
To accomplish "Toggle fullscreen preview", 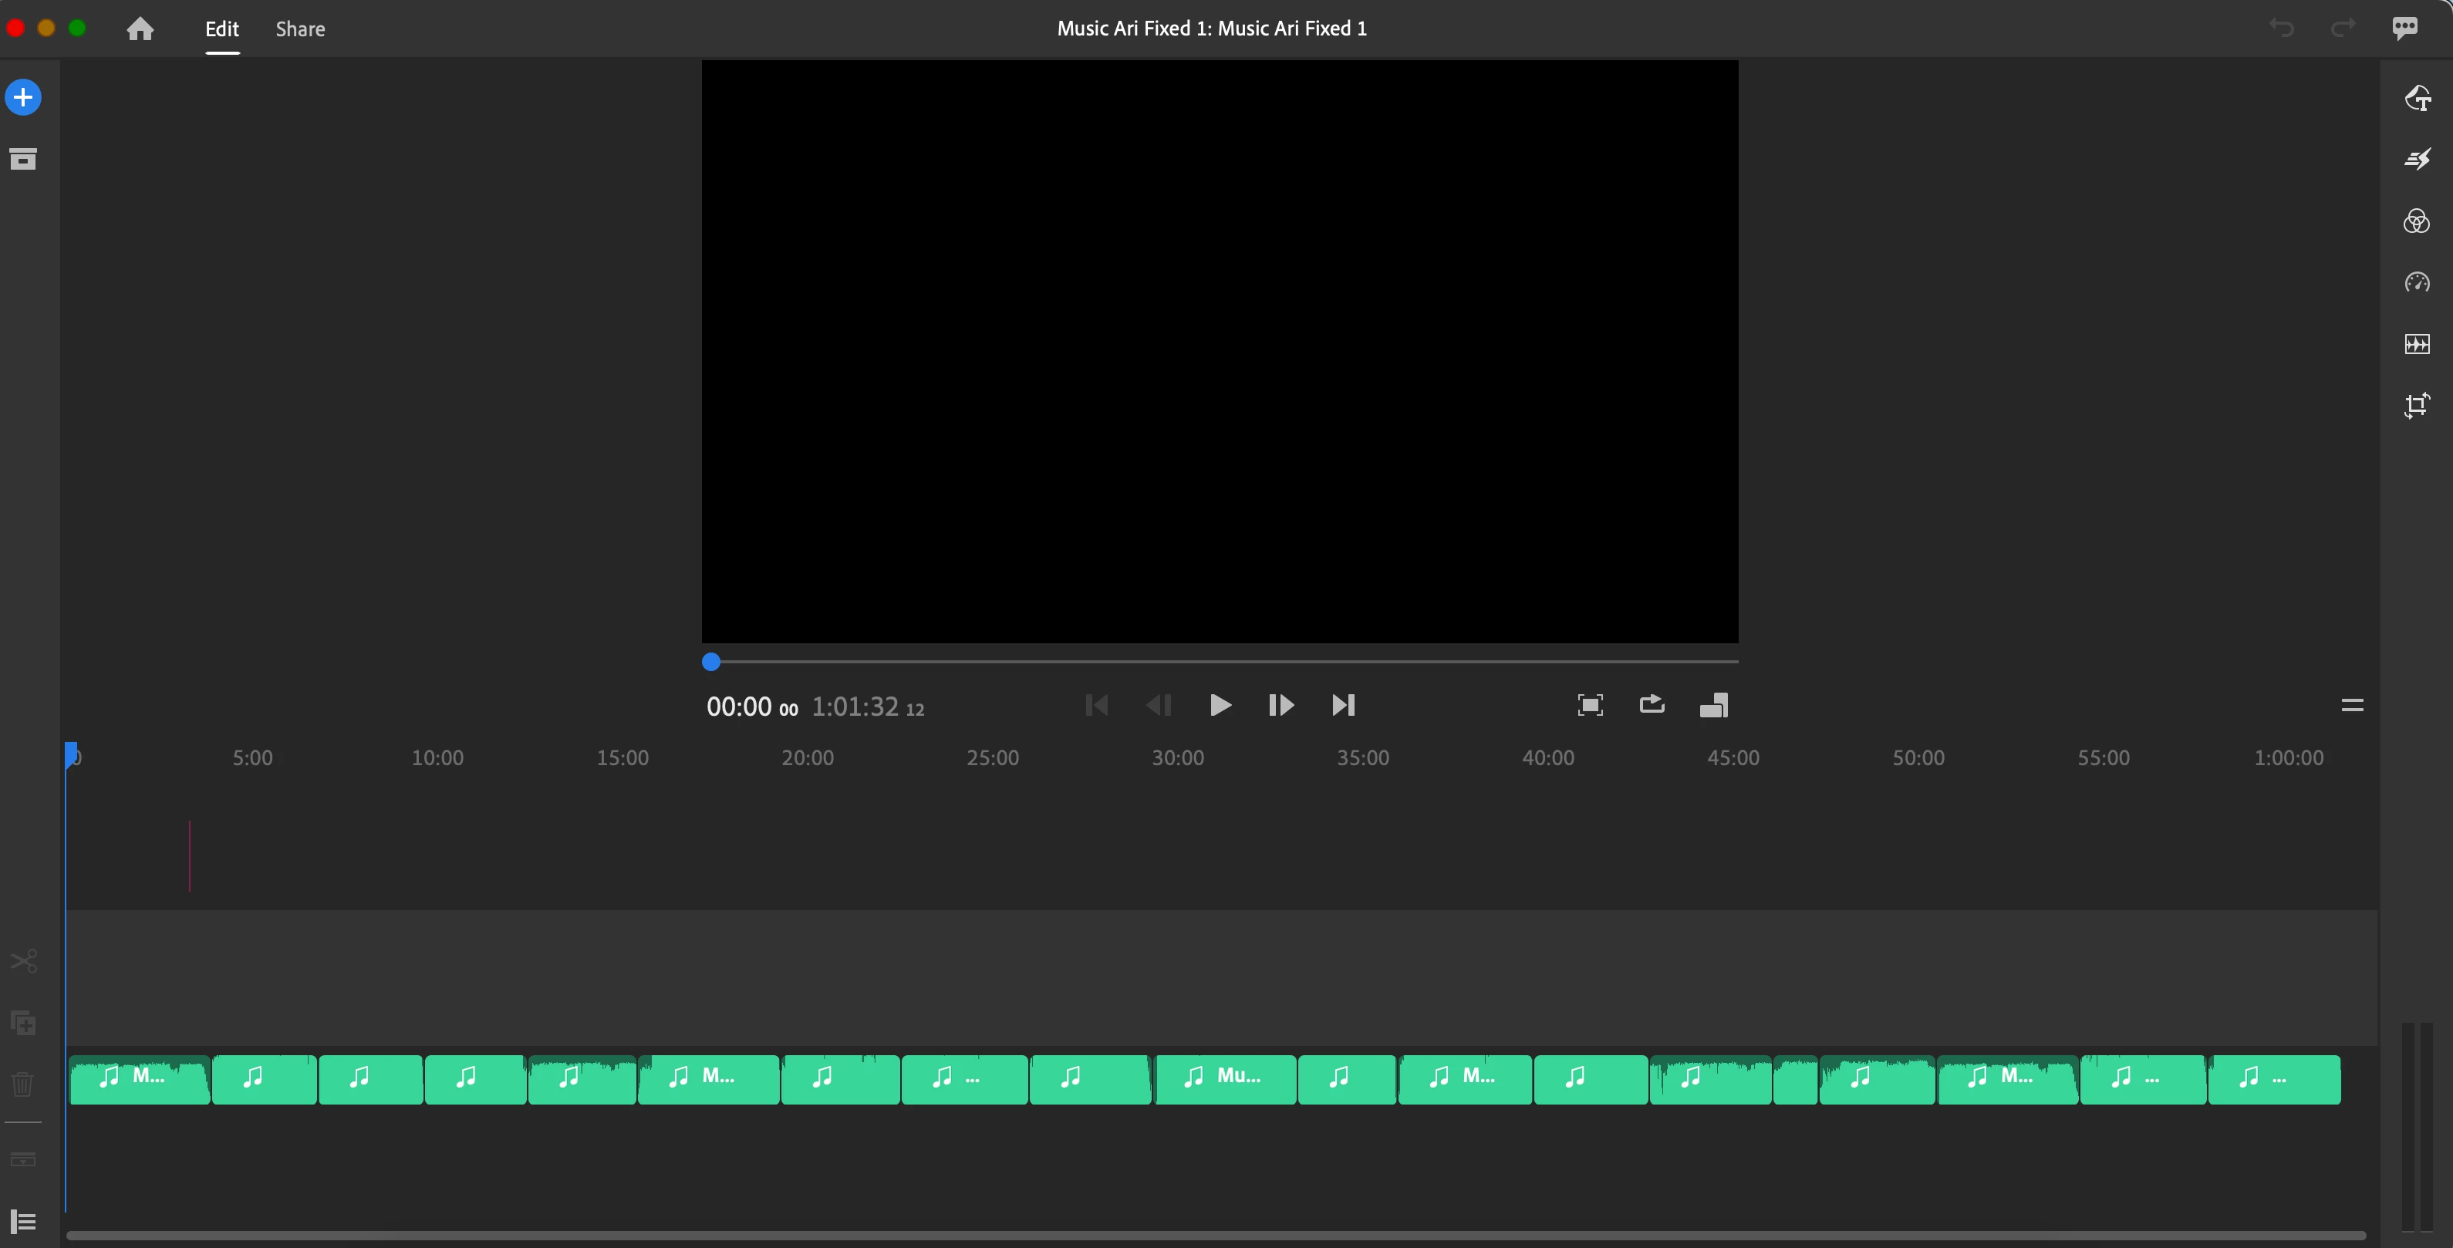I will [x=1591, y=706].
